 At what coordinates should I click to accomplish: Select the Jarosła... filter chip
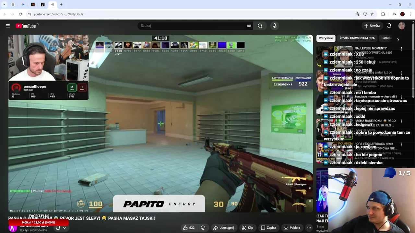coord(386,38)
